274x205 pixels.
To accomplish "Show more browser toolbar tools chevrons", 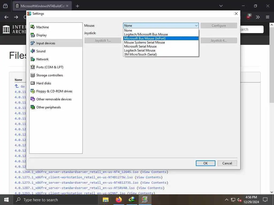I will [x=258, y=17].
